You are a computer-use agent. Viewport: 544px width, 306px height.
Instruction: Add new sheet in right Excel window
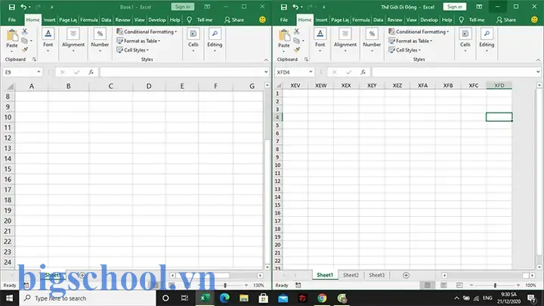(x=406, y=275)
